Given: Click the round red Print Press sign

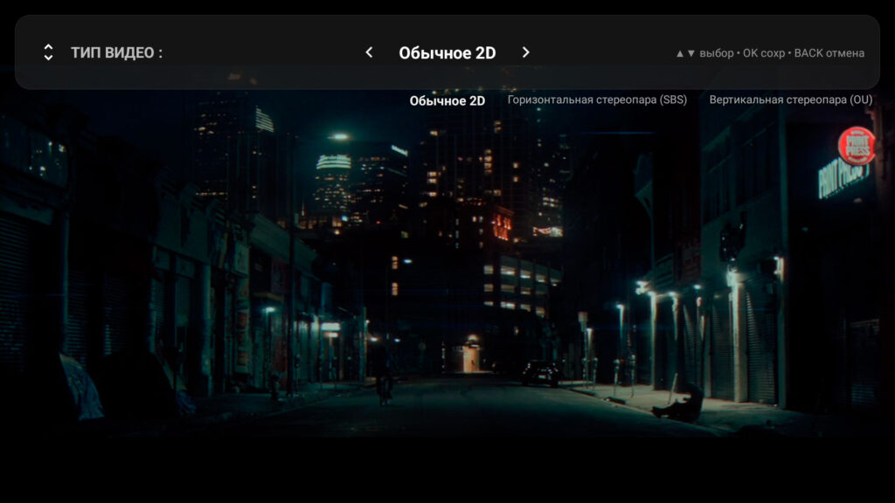Looking at the screenshot, I should tap(856, 146).
